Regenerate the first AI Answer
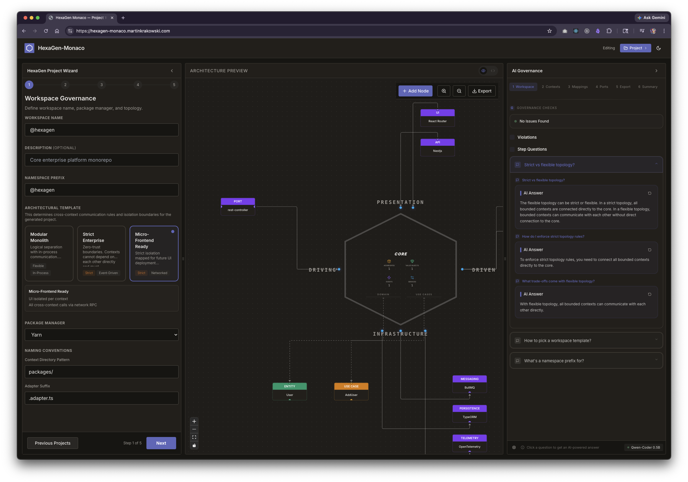The width and height of the screenshot is (688, 482). (x=650, y=193)
